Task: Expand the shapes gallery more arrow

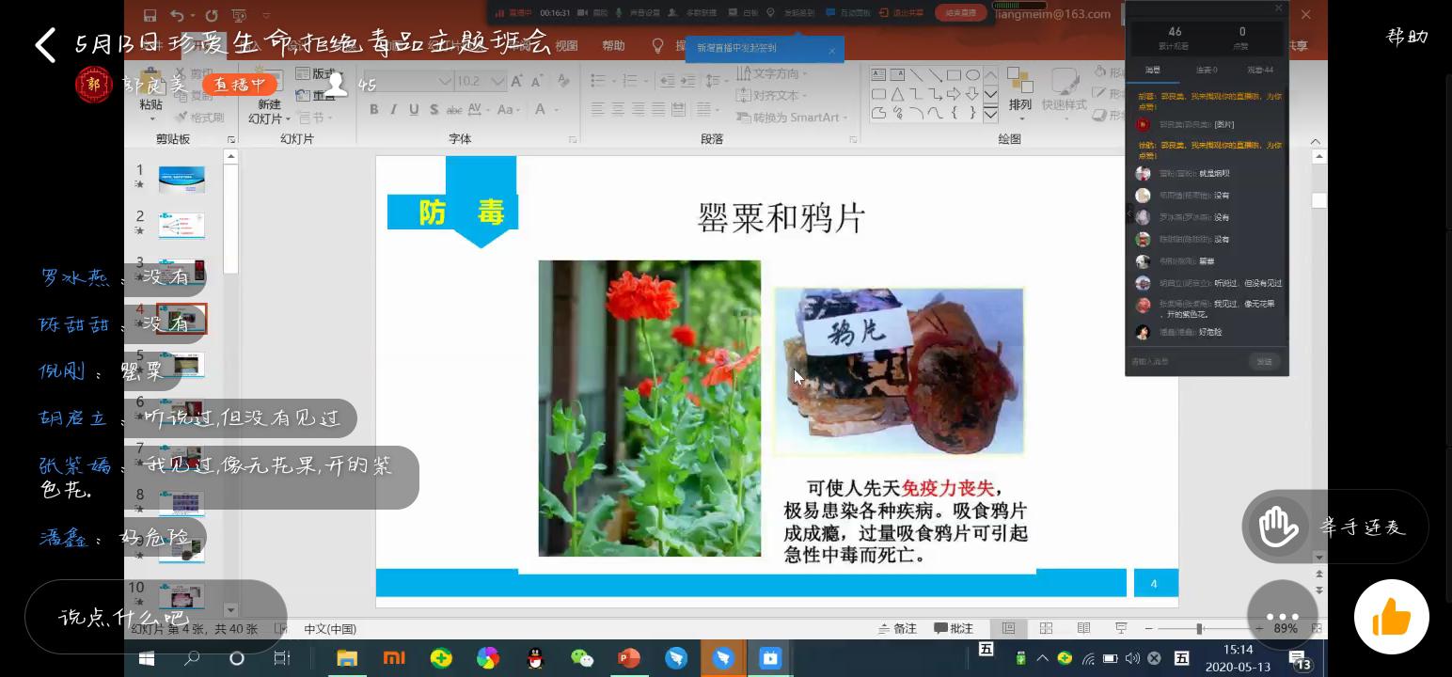Action: (990, 114)
